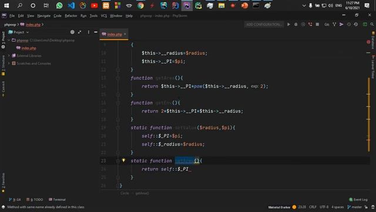Click the Run with Coverage icon
Screen dimensions: 376x212
(303, 25)
